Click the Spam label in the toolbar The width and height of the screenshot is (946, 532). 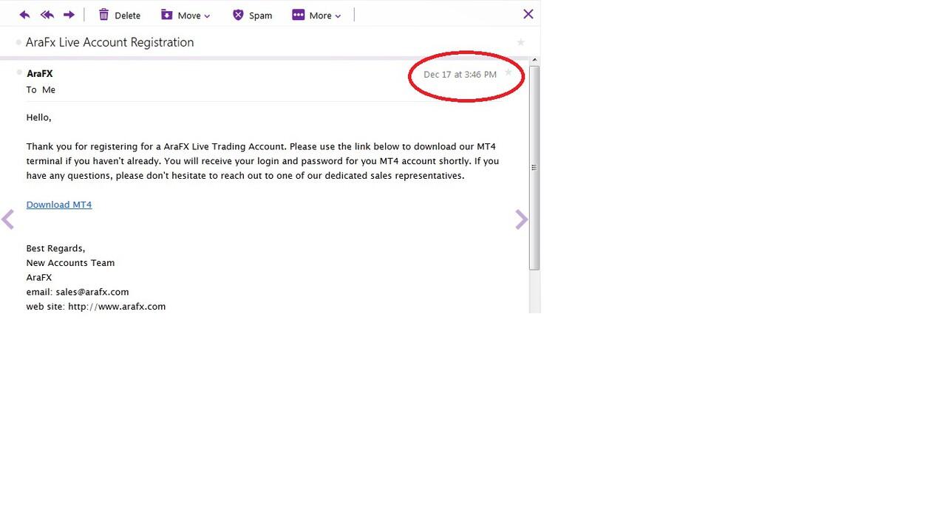point(260,16)
